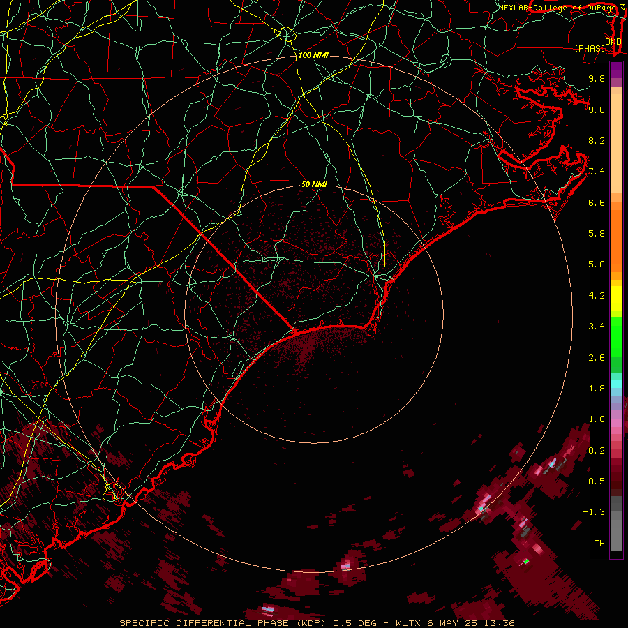Pick the orange band in the color bar
The height and width of the screenshot is (628, 628).
point(616,241)
